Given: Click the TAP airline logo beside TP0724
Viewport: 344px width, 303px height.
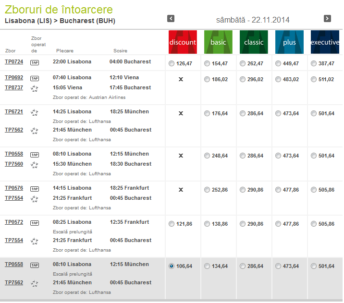Looking at the screenshot, I should (x=35, y=62).
